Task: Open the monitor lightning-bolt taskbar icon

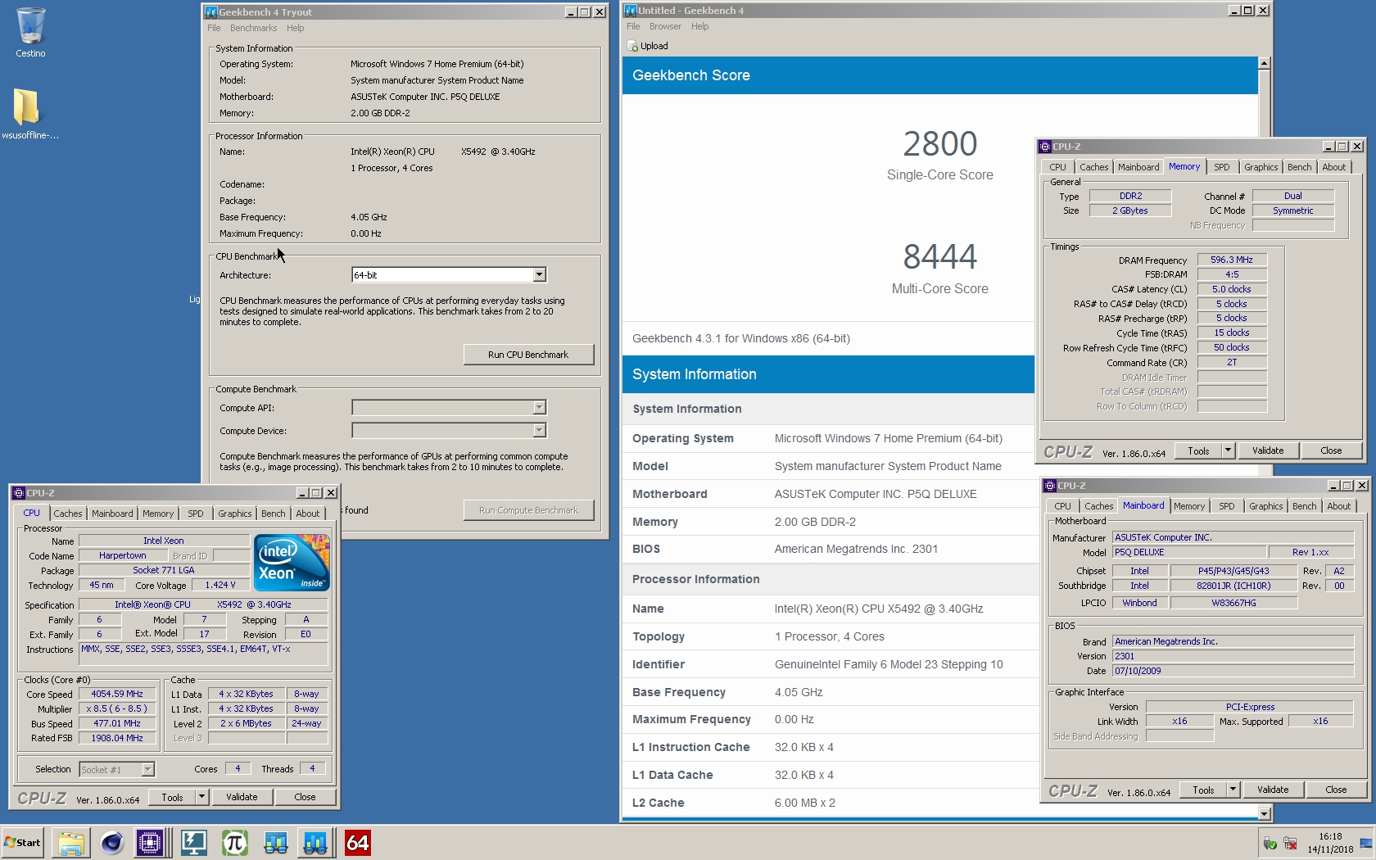Action: (x=193, y=843)
